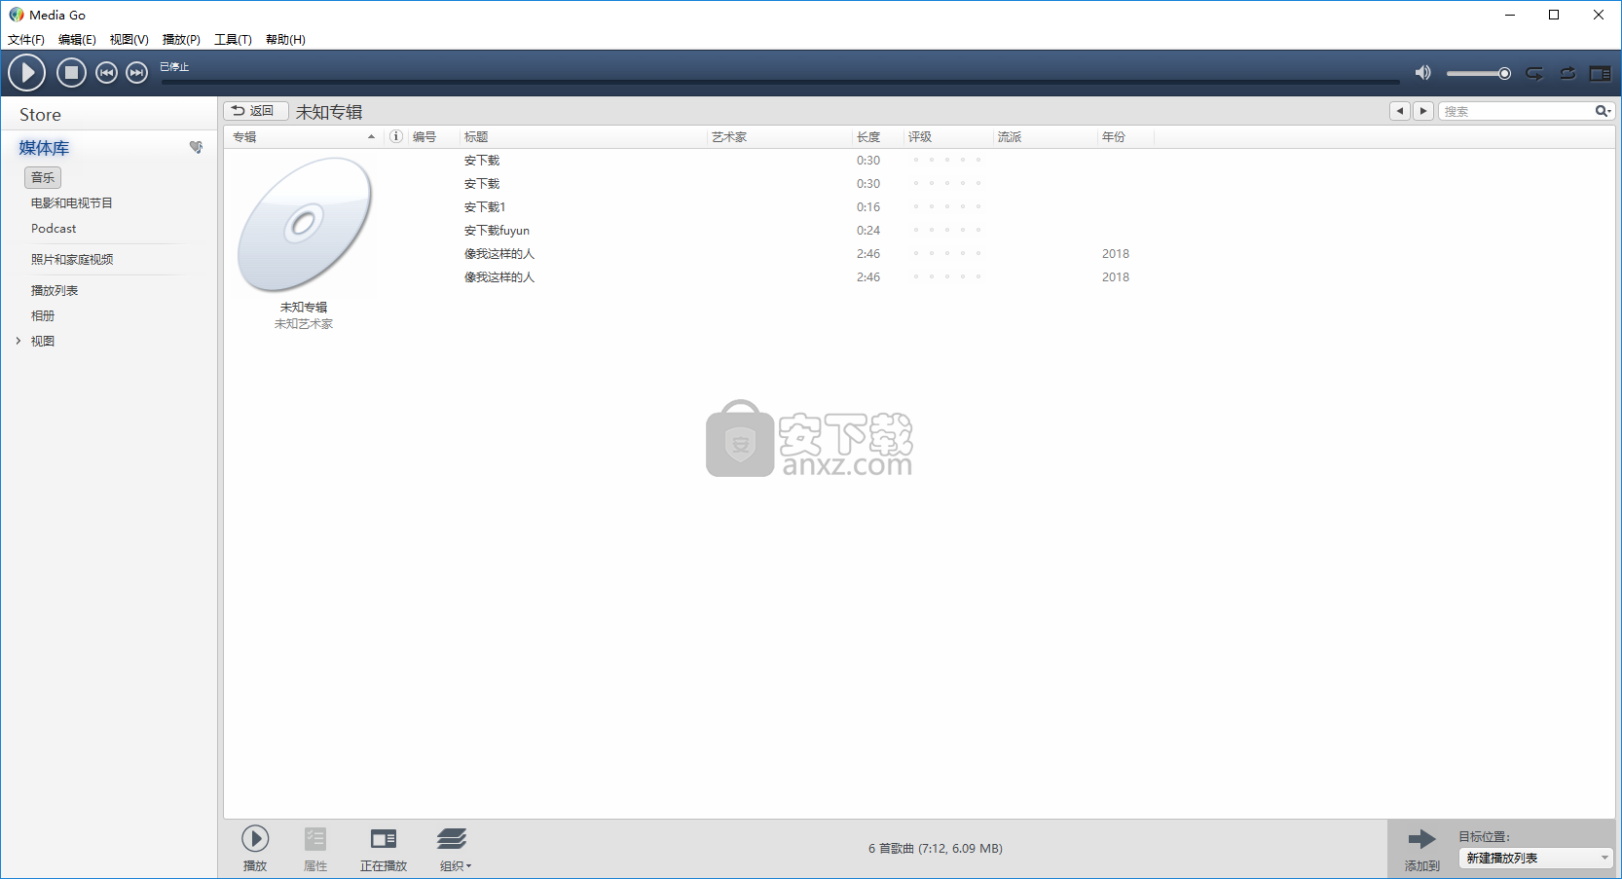This screenshot has width=1622, height=879.
Task: Click the 媒体库 library heading
Action: [x=44, y=148]
